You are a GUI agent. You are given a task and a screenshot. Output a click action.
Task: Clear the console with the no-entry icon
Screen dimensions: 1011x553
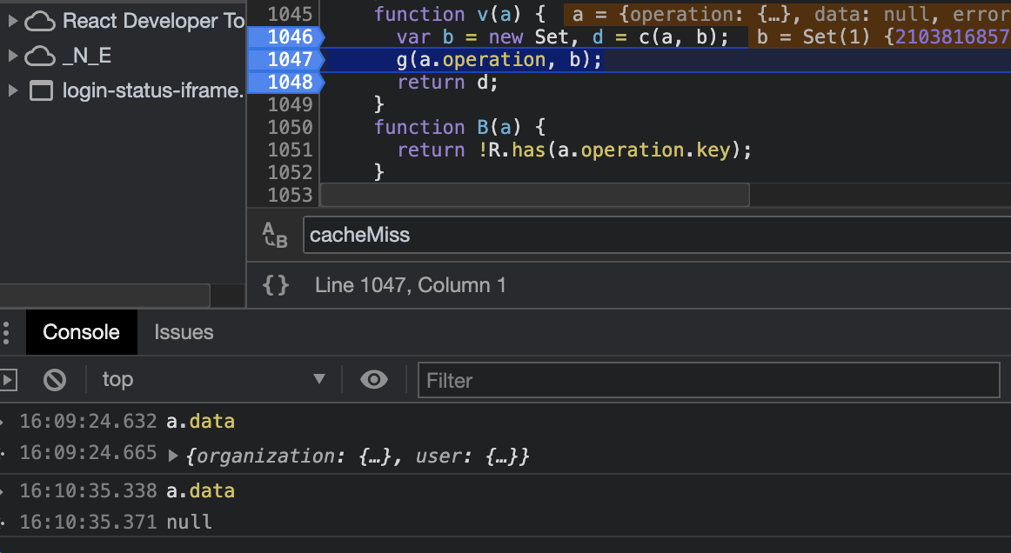[54, 379]
